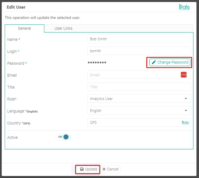Select the General tab
Viewport: 199px width, 178px height.
pyautogui.click(x=24, y=28)
